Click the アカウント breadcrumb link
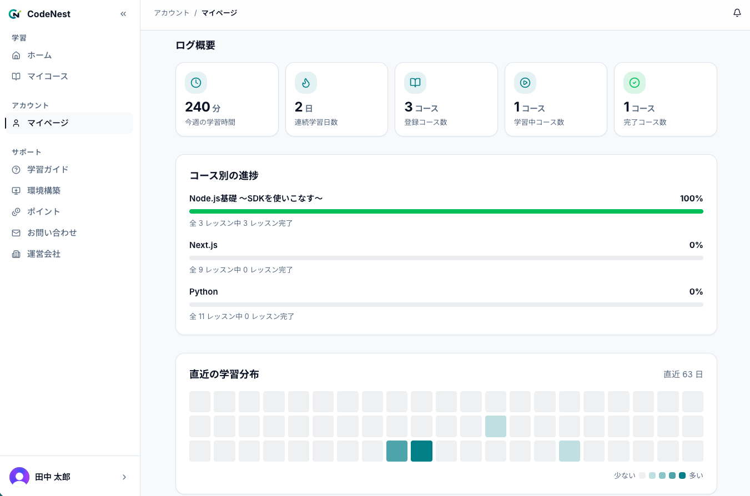The height and width of the screenshot is (496, 750). 172,13
